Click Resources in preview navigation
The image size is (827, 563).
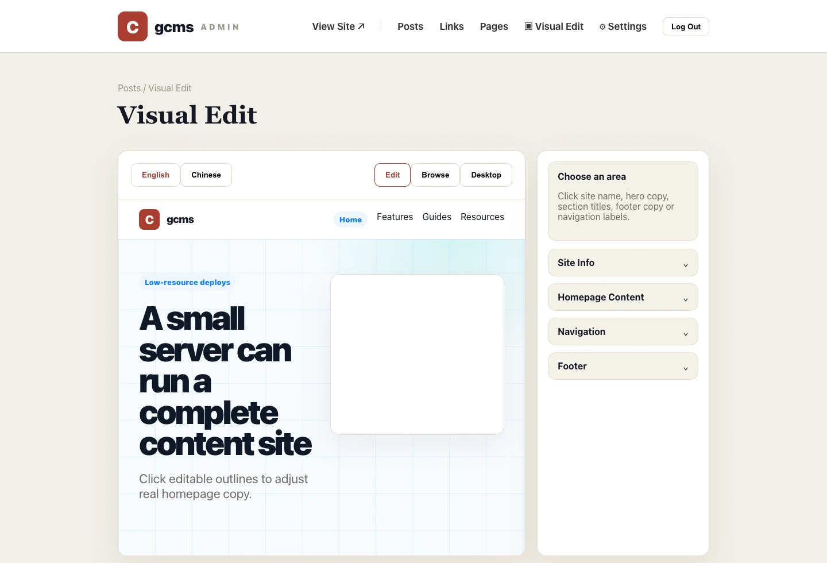coord(482,217)
